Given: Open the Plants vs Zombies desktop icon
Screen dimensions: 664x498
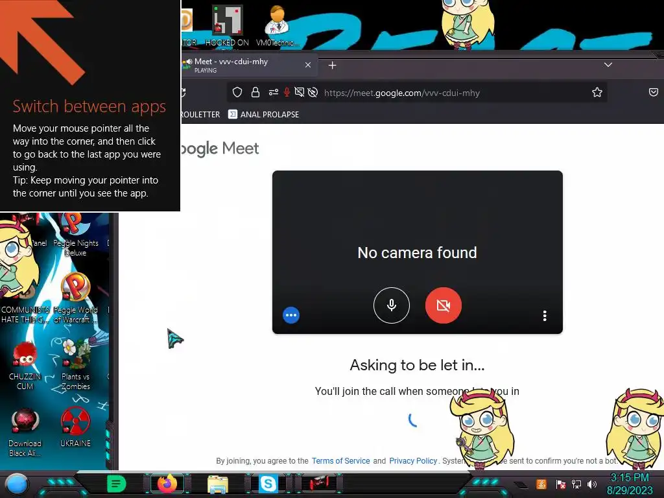Looking at the screenshot, I should (x=75, y=364).
